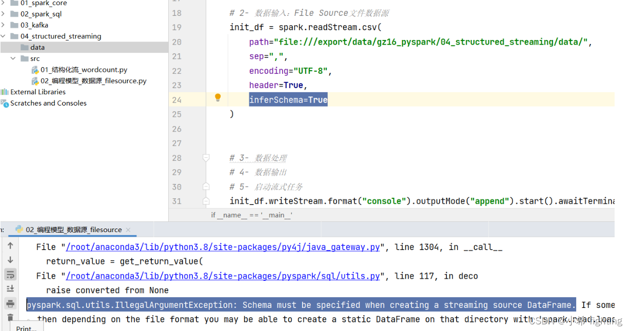Click the fold marker at line 31
Image resolution: width=630 pixels, height=331 pixels.
[x=206, y=201]
